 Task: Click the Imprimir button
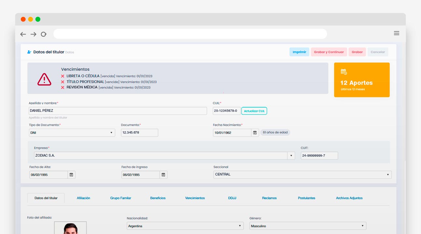point(299,52)
